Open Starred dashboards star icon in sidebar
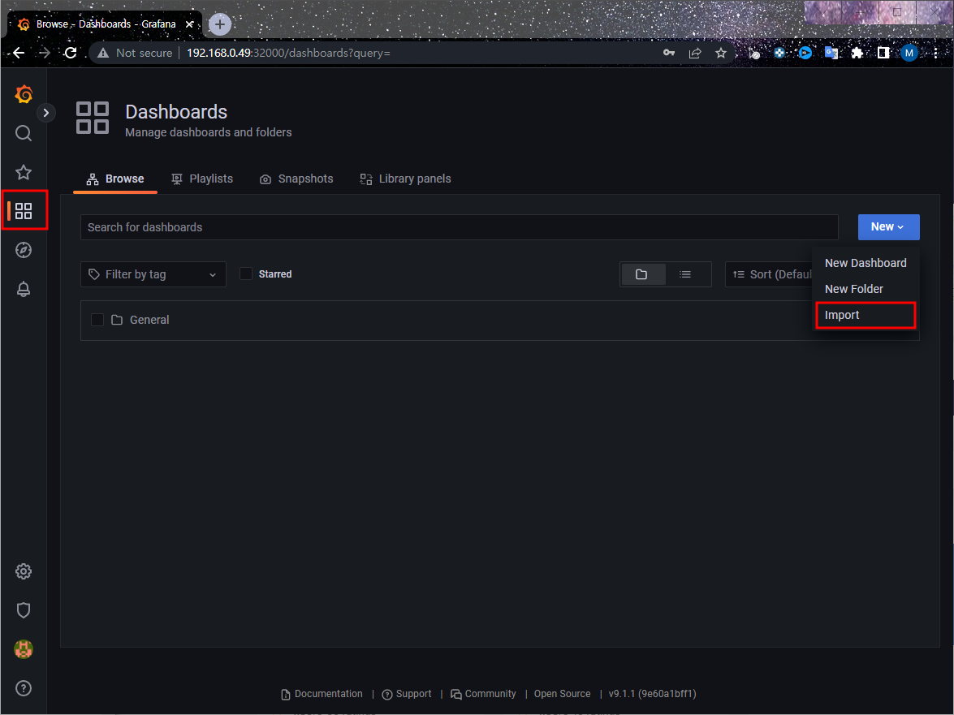Viewport: 954px width, 715px height. point(24,172)
